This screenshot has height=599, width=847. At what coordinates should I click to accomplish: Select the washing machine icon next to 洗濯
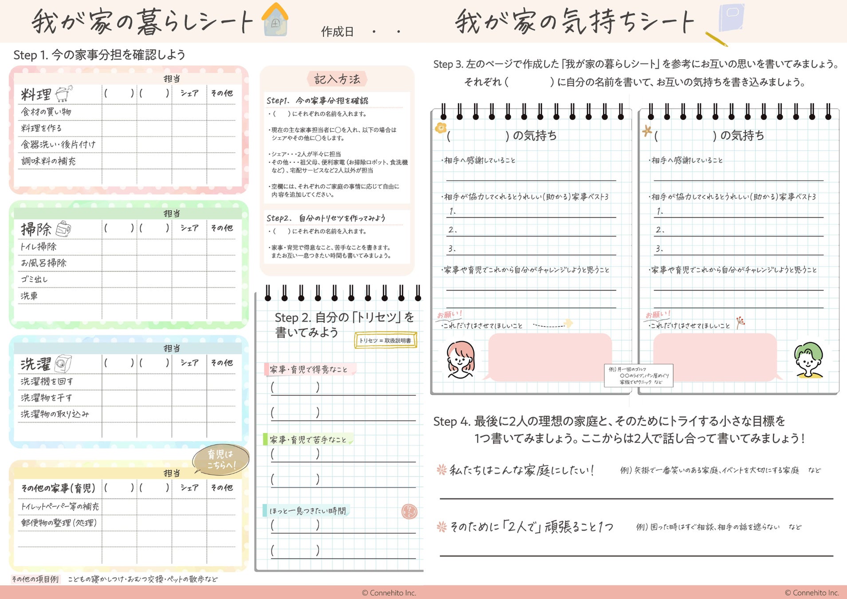[63, 363]
